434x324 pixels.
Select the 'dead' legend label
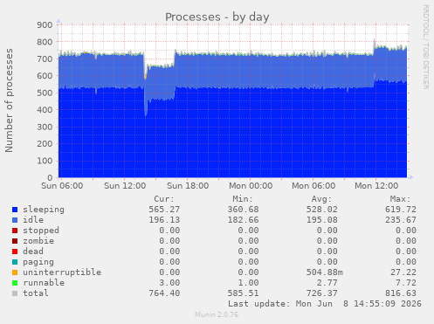(33, 252)
